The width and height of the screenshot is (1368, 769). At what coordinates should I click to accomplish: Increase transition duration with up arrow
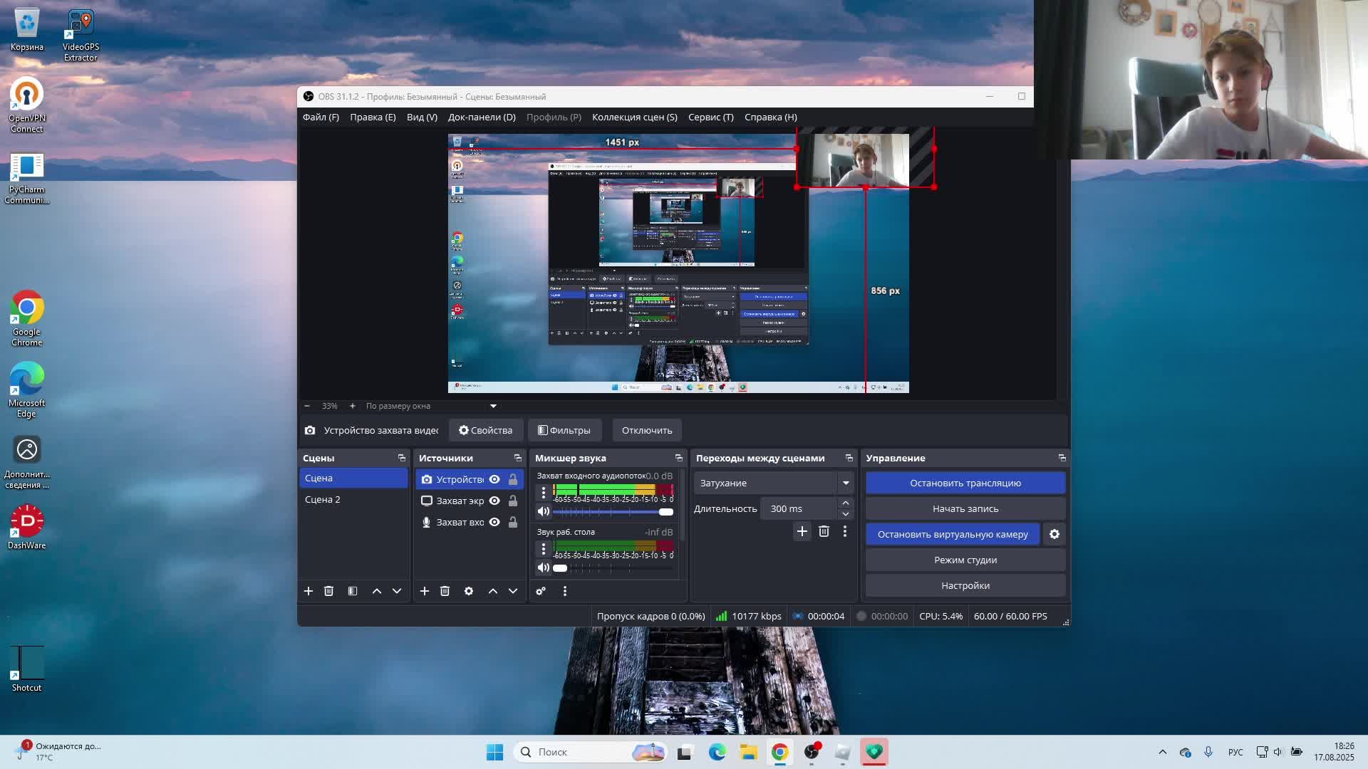pyautogui.click(x=846, y=503)
